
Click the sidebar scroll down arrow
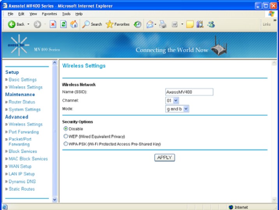55,200
